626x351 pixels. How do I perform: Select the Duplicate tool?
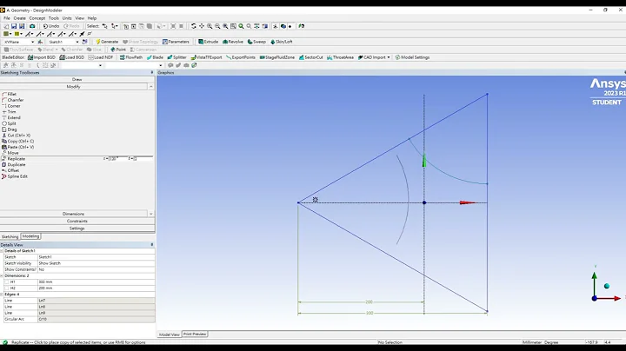[x=14, y=165]
